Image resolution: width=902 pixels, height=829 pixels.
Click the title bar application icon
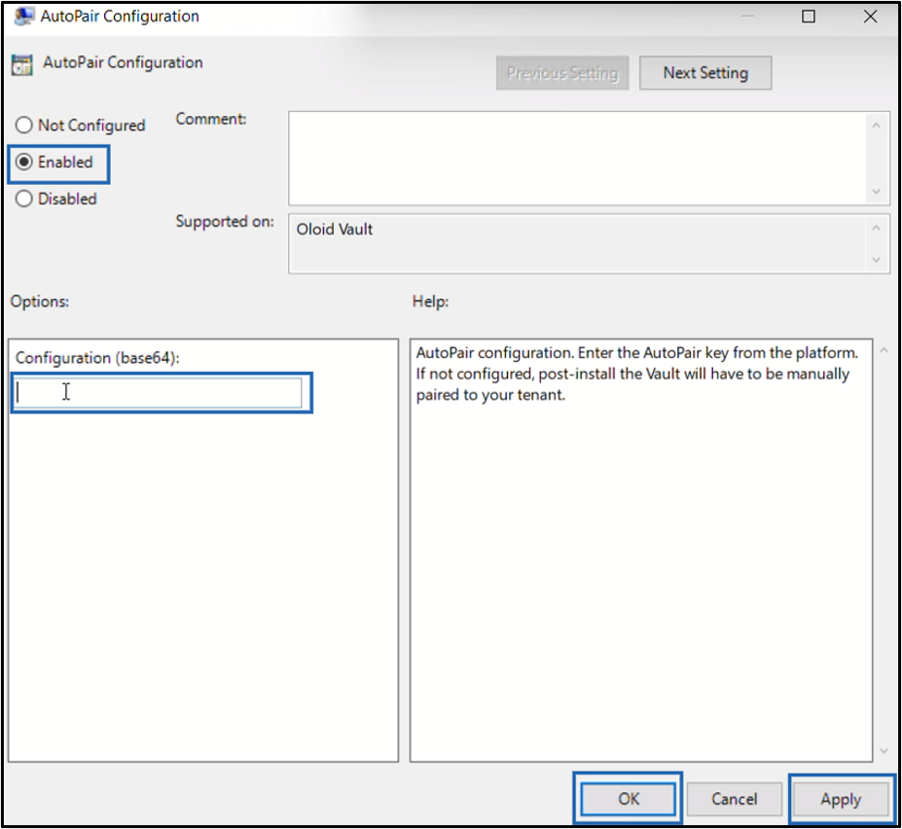tap(24, 17)
